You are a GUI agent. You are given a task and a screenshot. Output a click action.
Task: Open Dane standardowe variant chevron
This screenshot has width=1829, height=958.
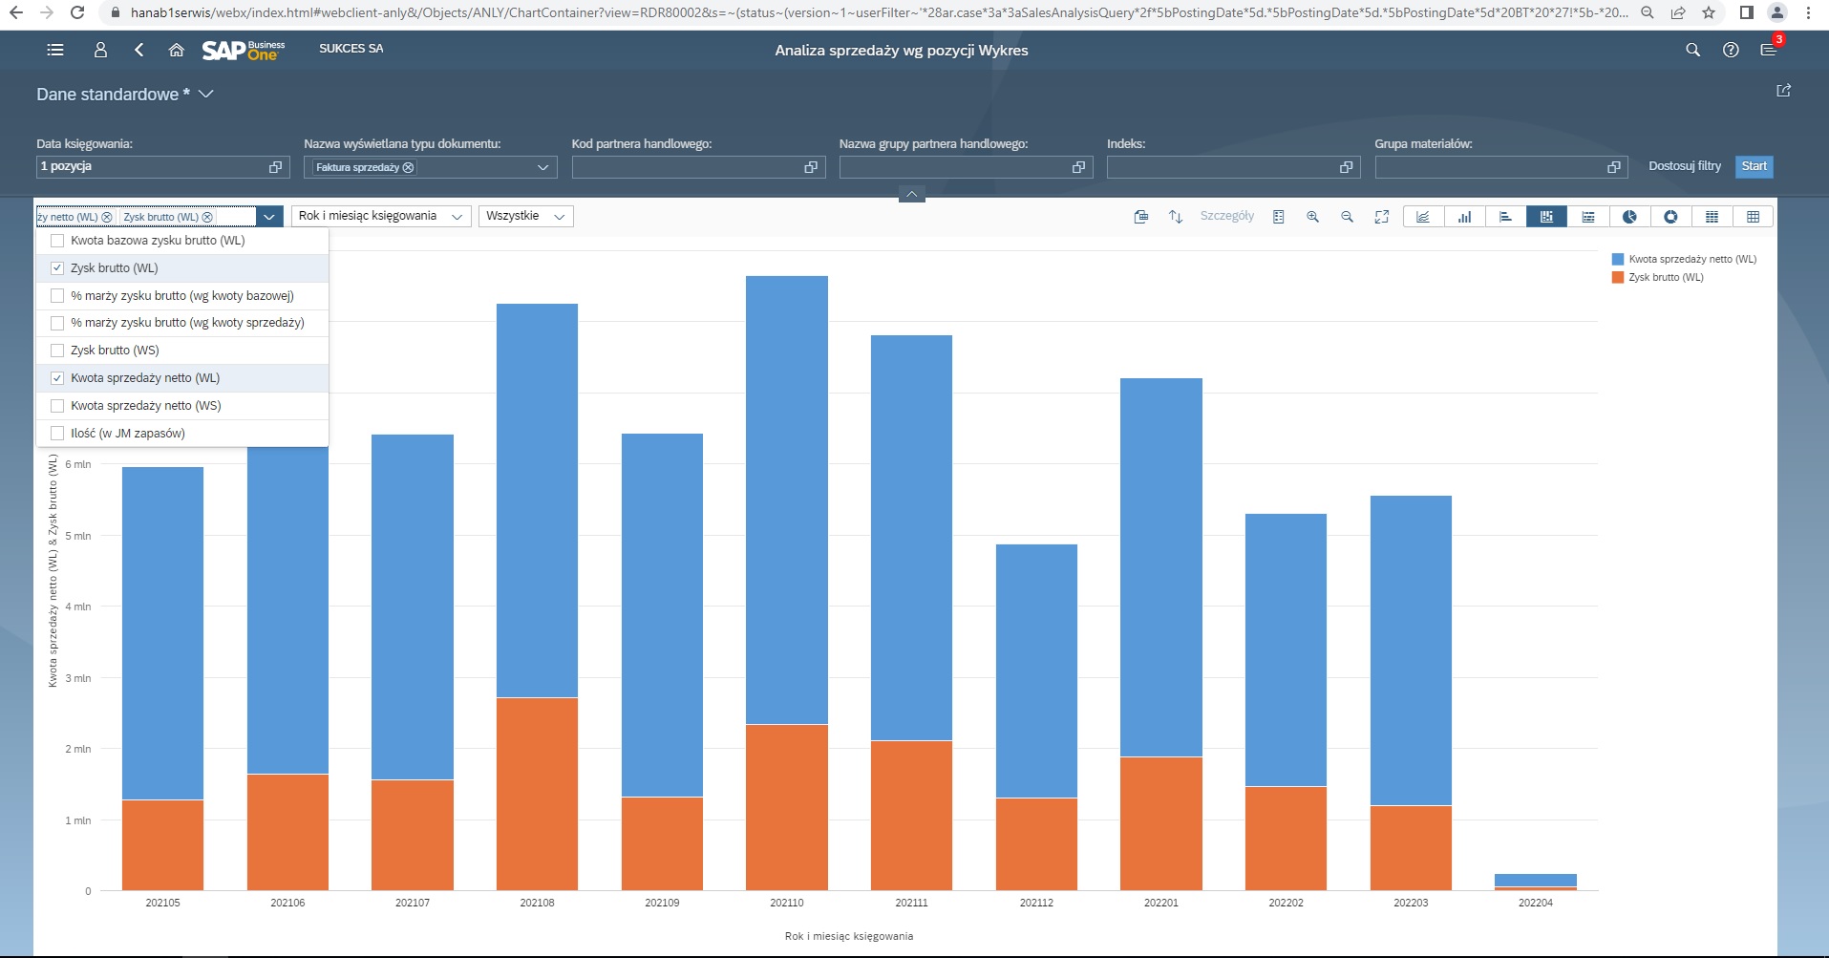(206, 94)
